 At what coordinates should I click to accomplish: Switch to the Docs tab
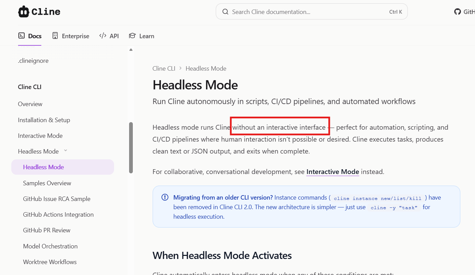coord(30,36)
